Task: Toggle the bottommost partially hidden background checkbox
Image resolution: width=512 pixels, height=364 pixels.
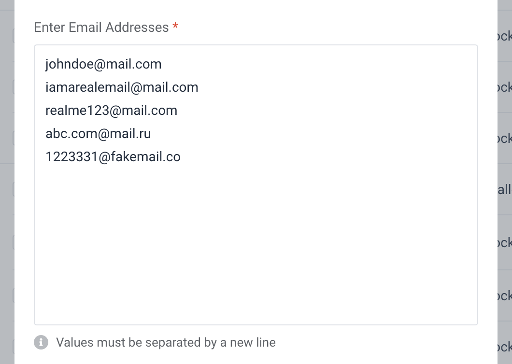Action: (x=14, y=347)
